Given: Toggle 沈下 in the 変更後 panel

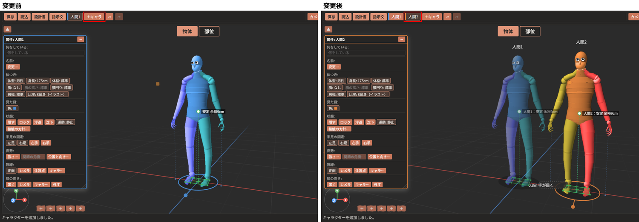Looking at the screenshot, I should (x=371, y=122).
